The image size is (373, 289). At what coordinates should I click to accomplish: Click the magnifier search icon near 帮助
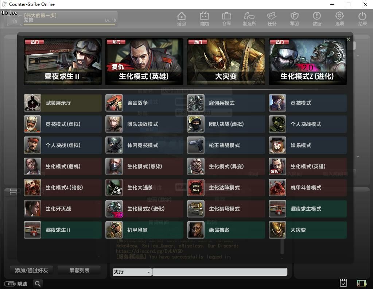pyautogui.click(x=38, y=284)
